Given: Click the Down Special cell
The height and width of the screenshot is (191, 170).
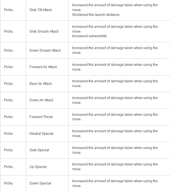Looking at the screenshot, I should pyautogui.click(x=47, y=183).
